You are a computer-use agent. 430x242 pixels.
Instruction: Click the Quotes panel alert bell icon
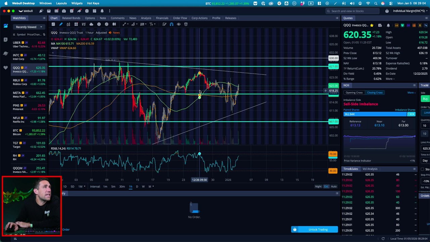[x=388, y=26]
